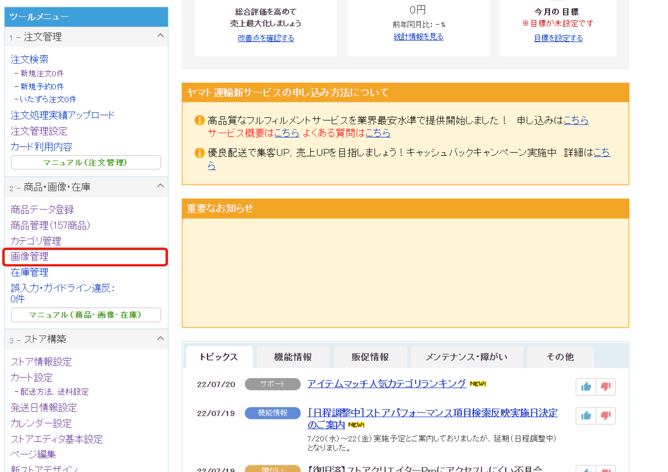Open 注文検索 in the tool menu

tap(30, 59)
